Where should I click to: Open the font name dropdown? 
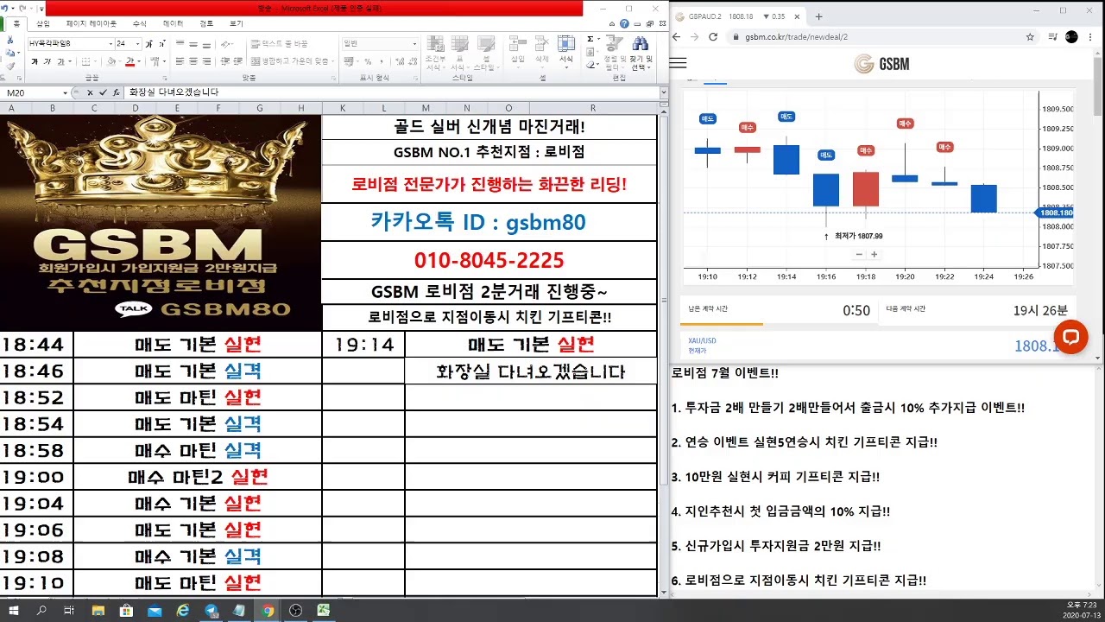point(110,43)
